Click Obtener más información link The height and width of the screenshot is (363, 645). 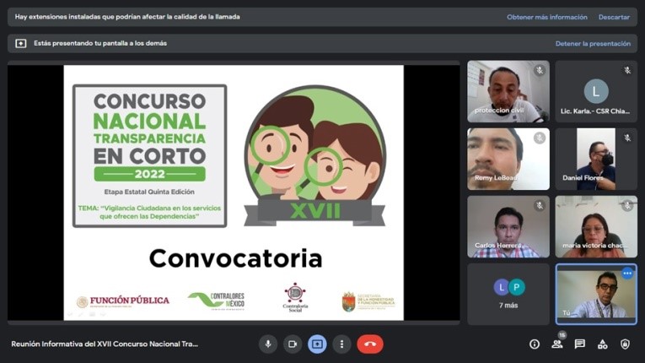tap(546, 17)
